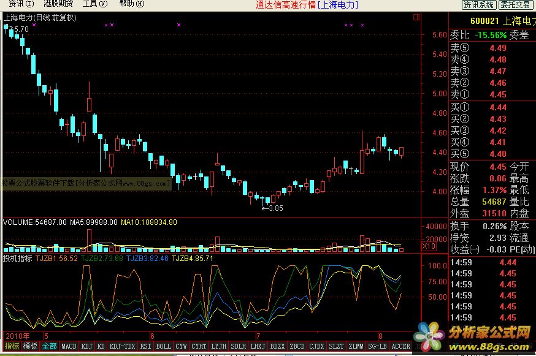
Task: Open the 工具(V) menu
Action: 95,4
